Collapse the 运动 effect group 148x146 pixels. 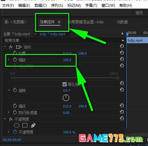pyautogui.click(x=5, y=47)
